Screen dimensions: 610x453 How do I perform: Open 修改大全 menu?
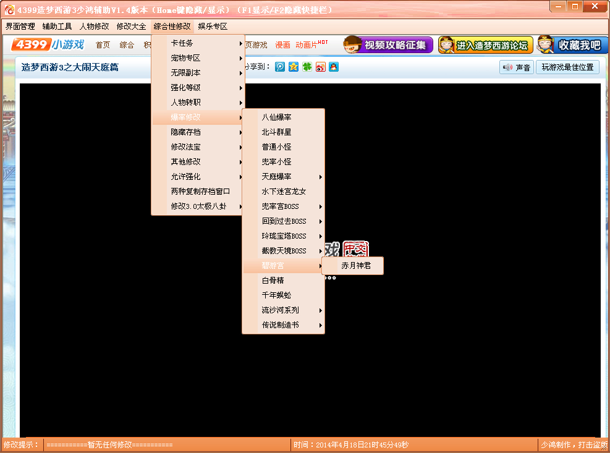click(x=131, y=27)
